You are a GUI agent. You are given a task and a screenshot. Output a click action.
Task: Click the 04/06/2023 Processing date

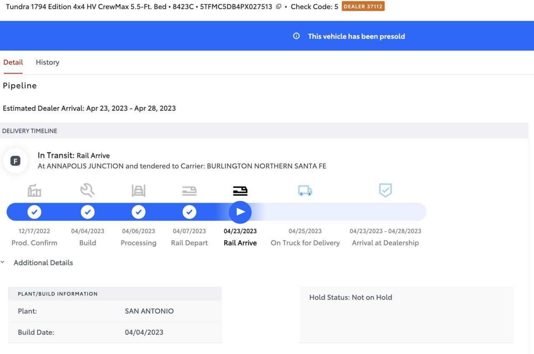point(139,231)
